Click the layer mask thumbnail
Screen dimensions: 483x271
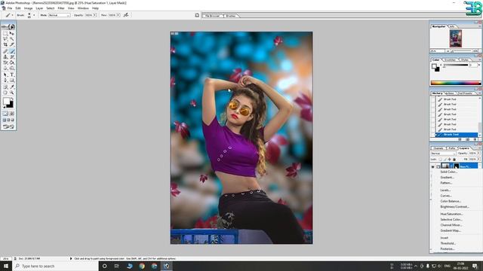[457, 166]
